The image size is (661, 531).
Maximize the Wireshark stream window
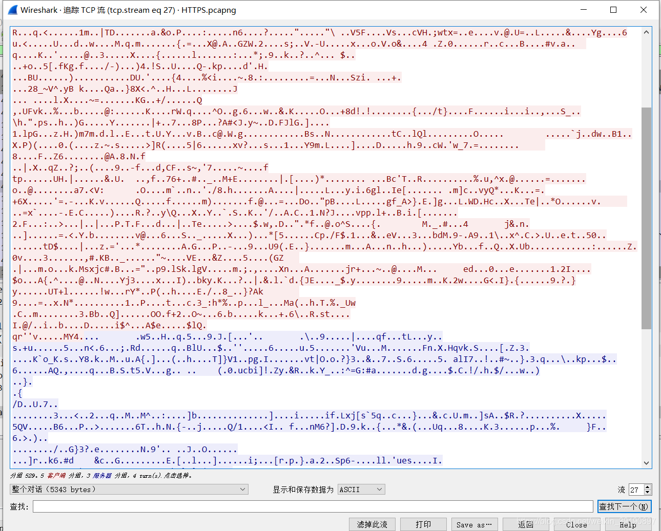[x=613, y=10]
